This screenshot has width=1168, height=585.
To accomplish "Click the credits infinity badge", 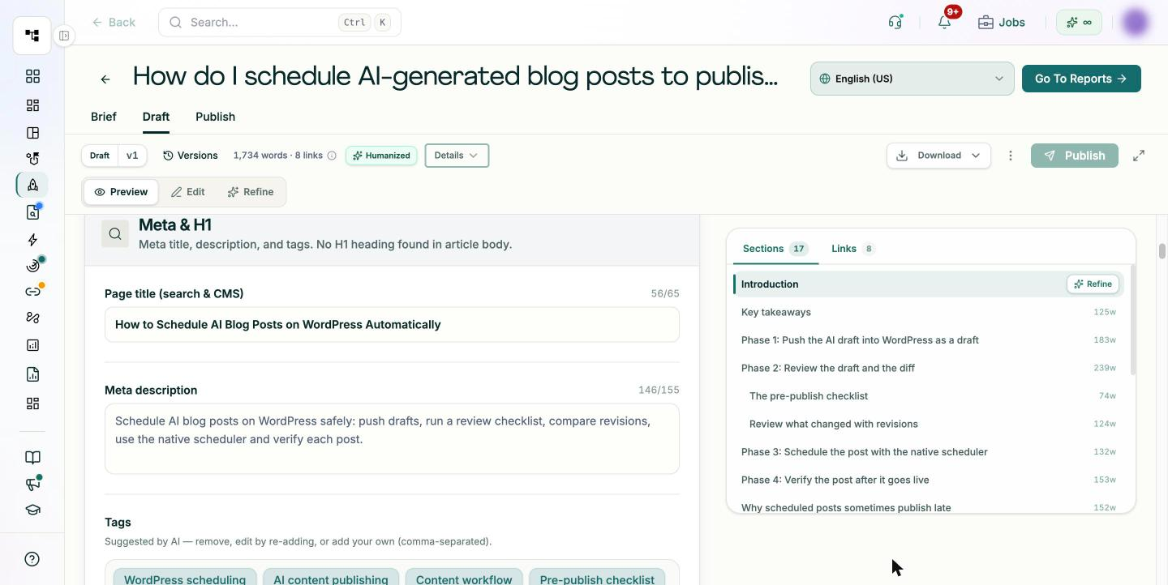I will click(x=1079, y=22).
